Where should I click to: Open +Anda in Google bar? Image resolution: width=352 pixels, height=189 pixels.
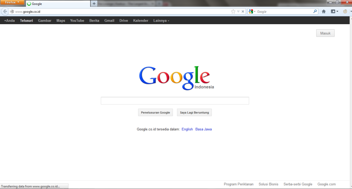pyautogui.click(x=9, y=21)
